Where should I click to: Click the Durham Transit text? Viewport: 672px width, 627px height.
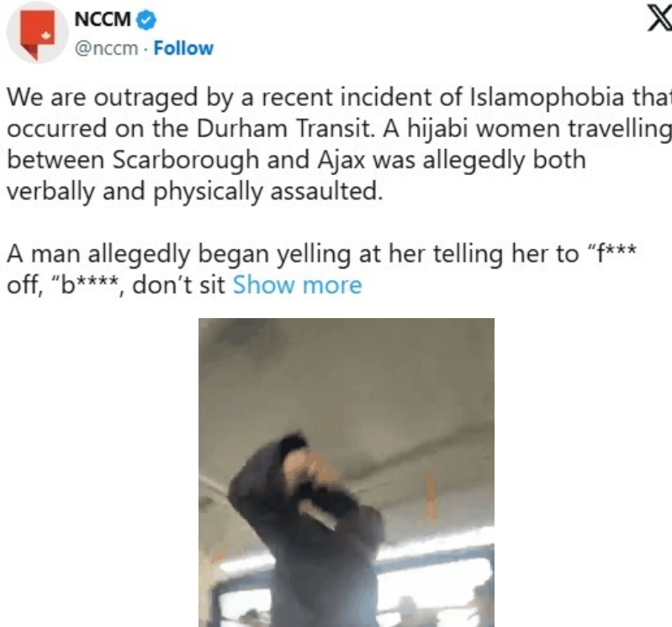point(285,128)
